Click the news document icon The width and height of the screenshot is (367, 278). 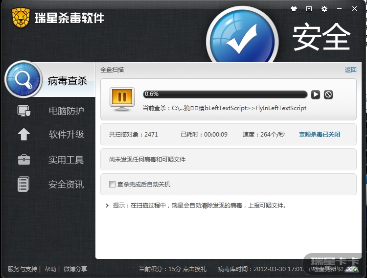(23, 184)
